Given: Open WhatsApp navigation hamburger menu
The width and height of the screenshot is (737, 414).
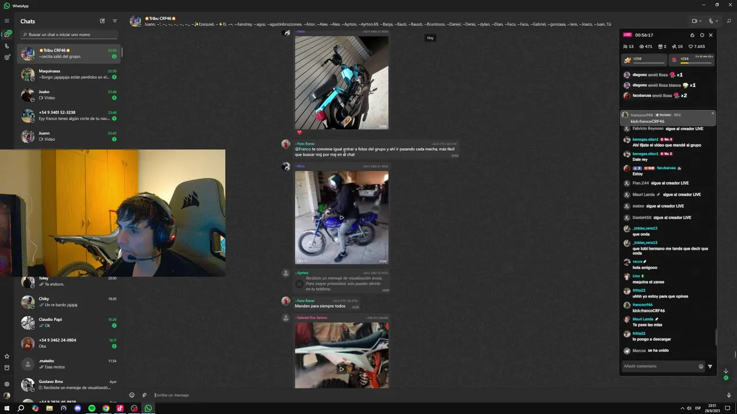Looking at the screenshot, I should coord(7,21).
